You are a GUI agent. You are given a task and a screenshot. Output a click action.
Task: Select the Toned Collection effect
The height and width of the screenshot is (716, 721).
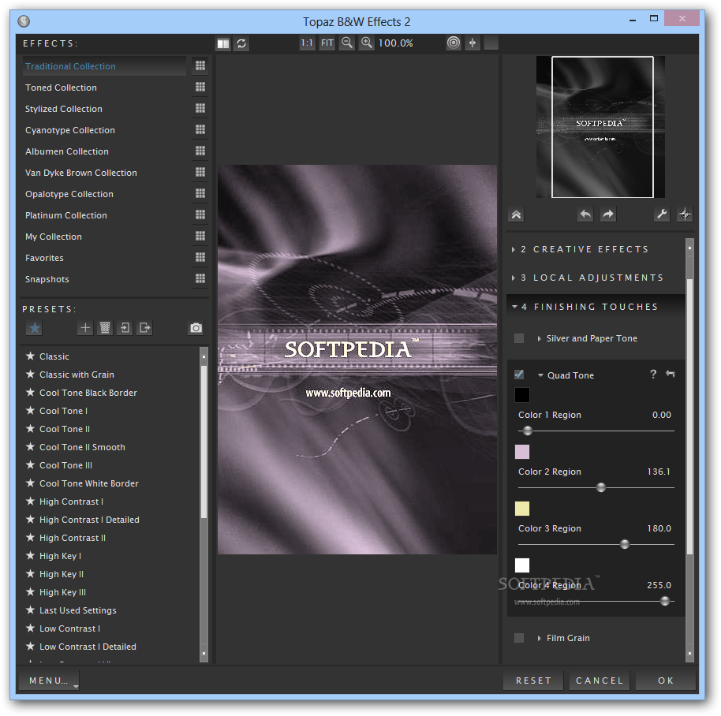62,88
